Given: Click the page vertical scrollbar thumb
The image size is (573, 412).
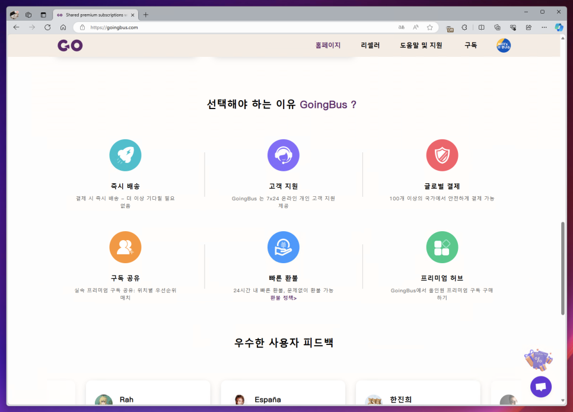Looking at the screenshot, I should tap(563, 268).
